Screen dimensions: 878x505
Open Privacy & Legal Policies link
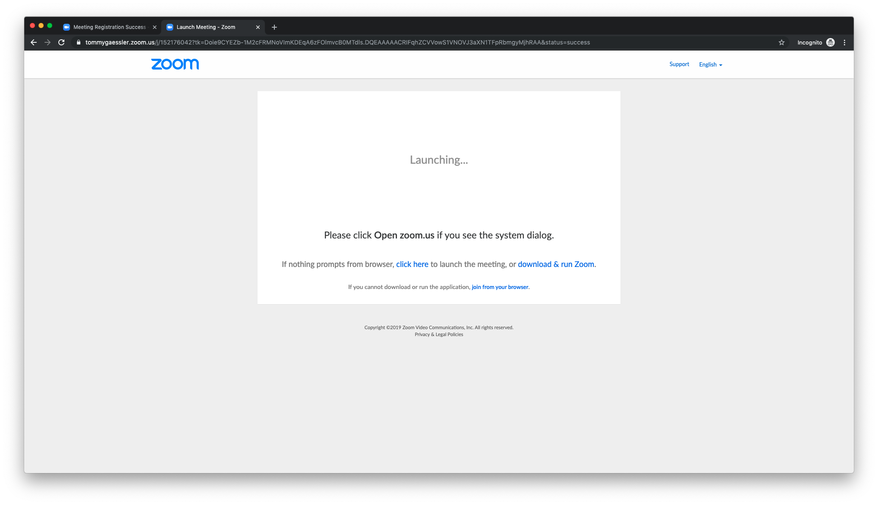coord(439,334)
